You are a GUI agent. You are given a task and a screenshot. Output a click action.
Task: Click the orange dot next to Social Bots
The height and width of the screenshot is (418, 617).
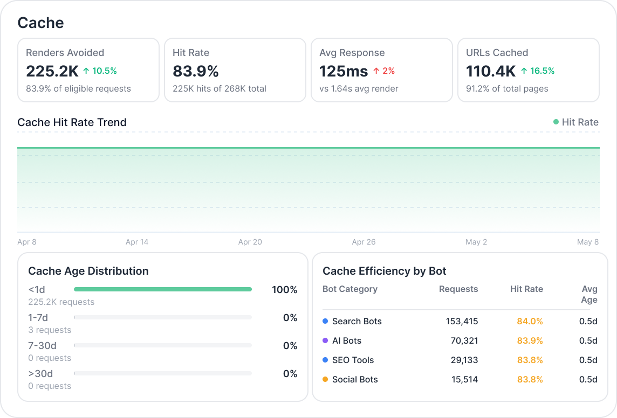click(325, 380)
